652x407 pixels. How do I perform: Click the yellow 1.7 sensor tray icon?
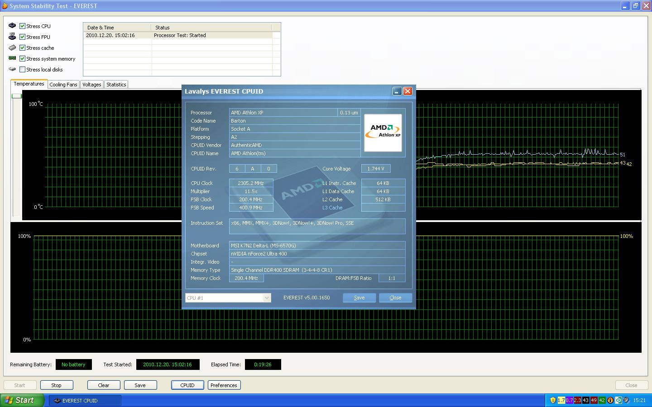click(561, 400)
